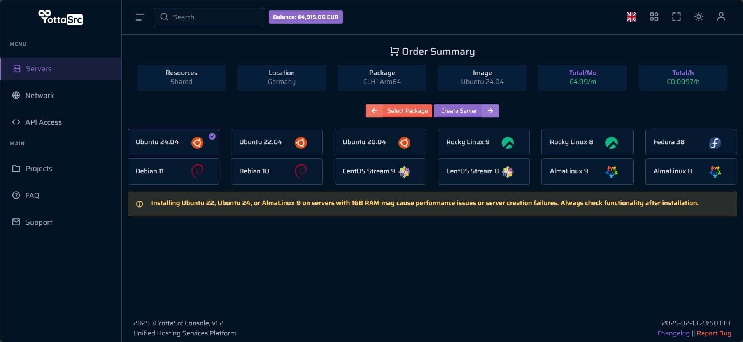
Task: Click the YottaSrc logo
Action: tap(61, 17)
